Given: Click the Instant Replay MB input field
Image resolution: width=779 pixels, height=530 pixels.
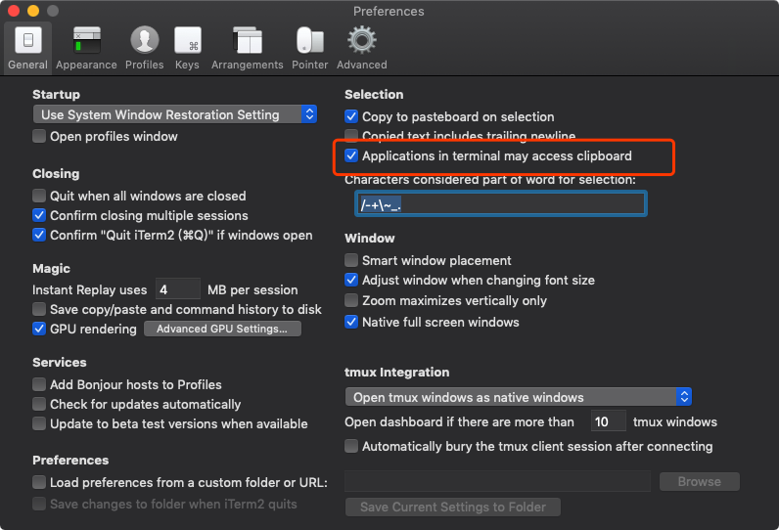Looking at the screenshot, I should (178, 289).
